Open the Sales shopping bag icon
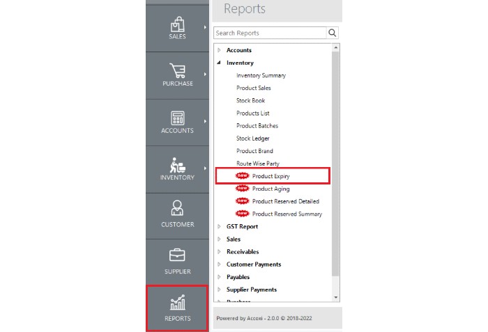This screenshot has width=488, height=332. point(177,24)
